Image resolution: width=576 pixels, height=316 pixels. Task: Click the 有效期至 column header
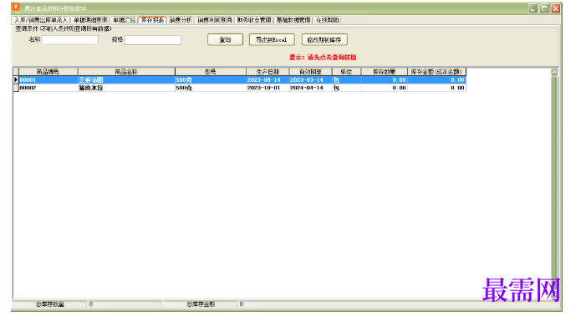pos(310,72)
